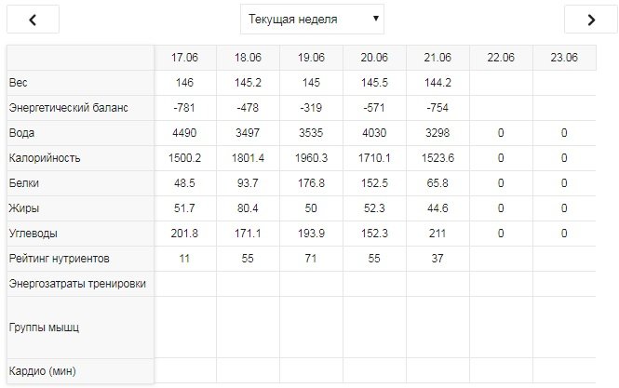Click weight value 146 for 17.06

click(x=184, y=83)
